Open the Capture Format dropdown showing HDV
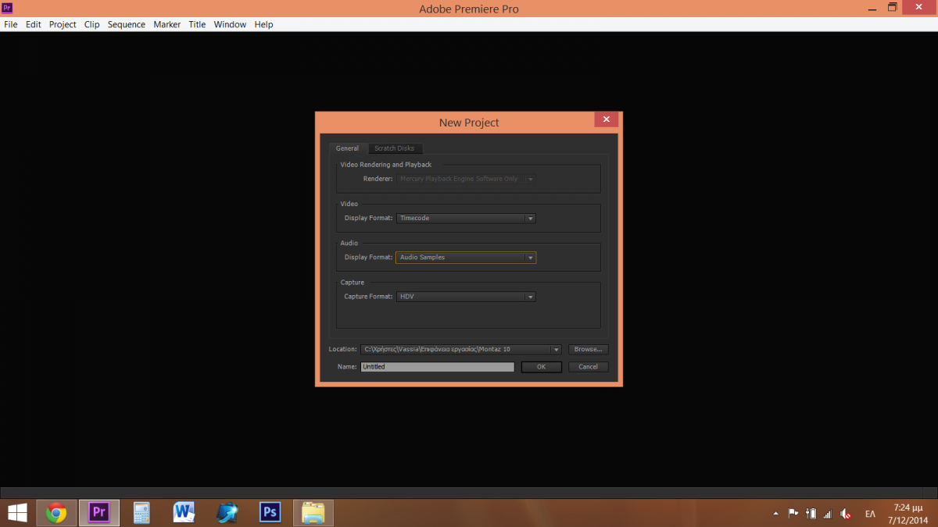 [x=466, y=297]
